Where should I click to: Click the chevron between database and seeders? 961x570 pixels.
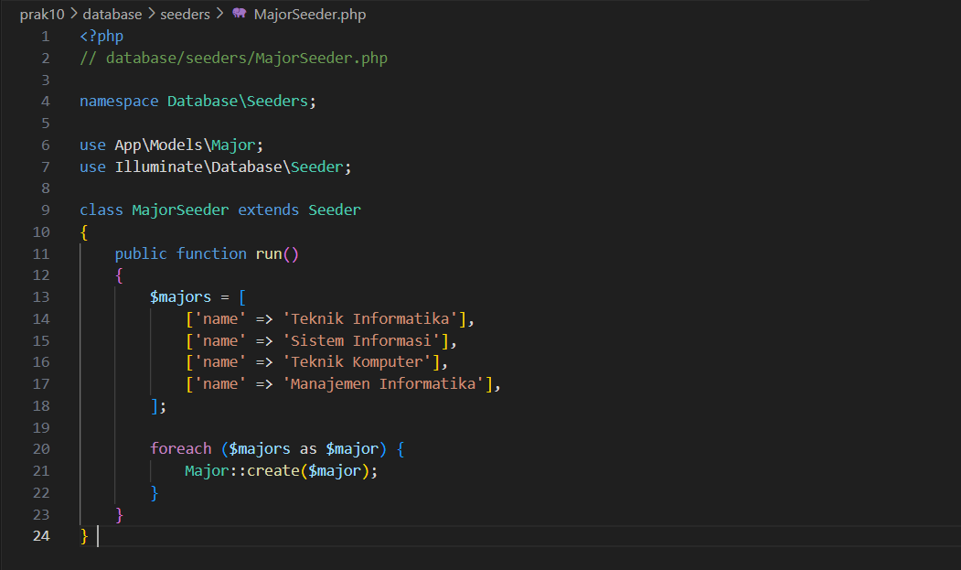click(x=152, y=15)
